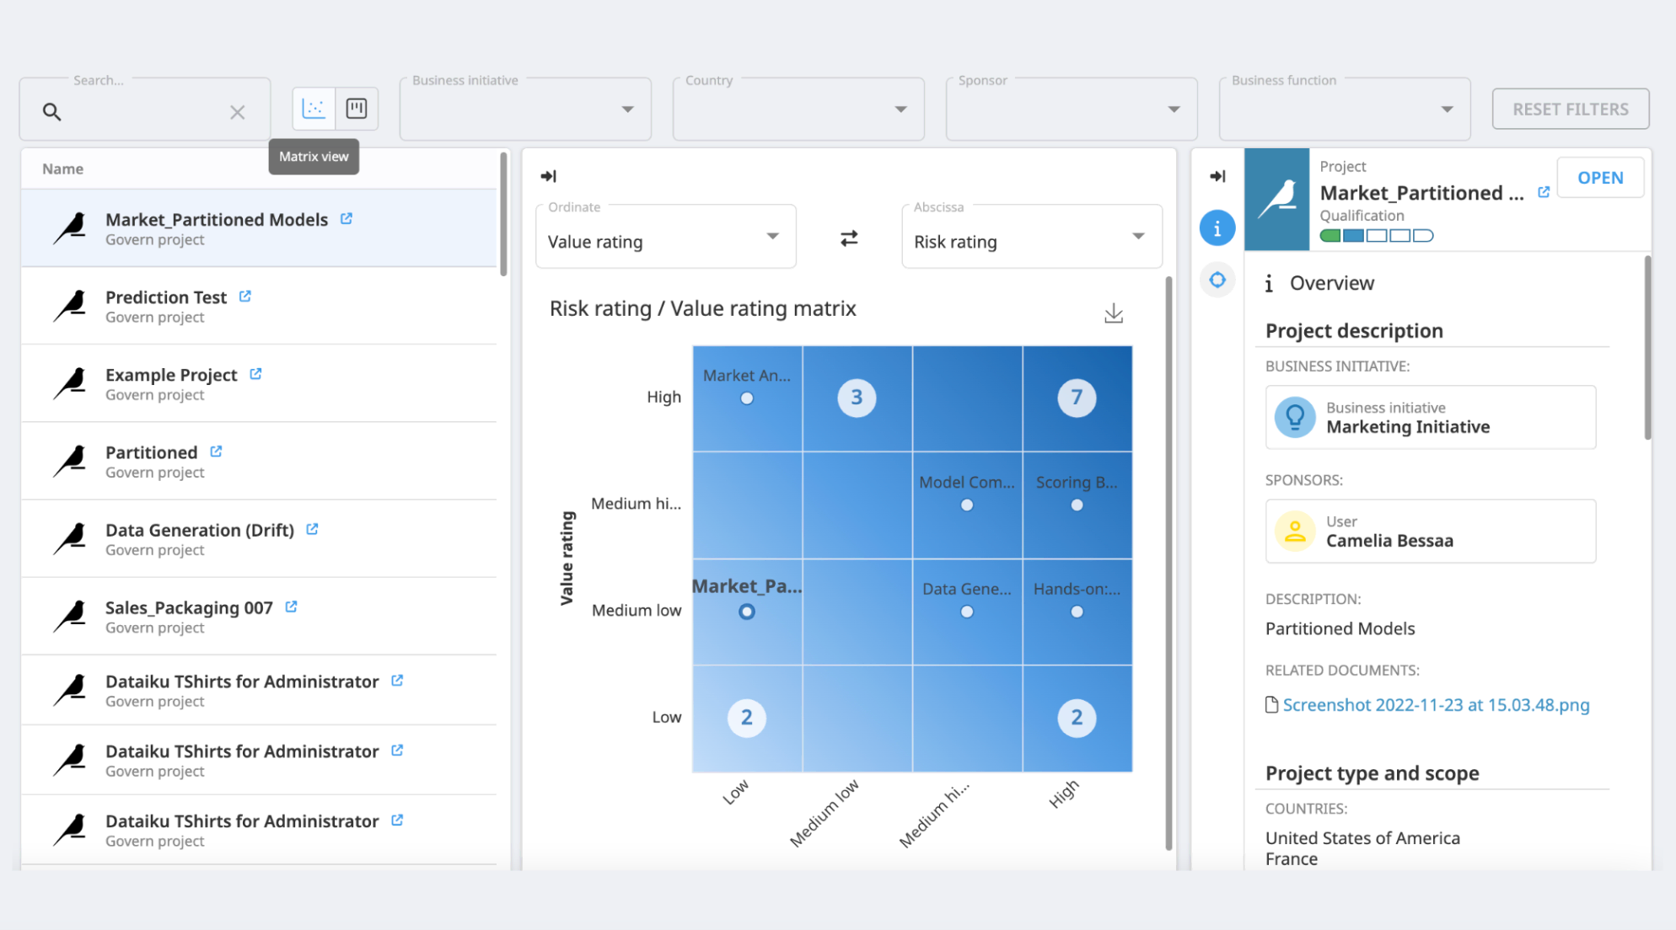Click the overview panel collapse arrow
This screenshot has width=1676, height=930.
(x=1217, y=175)
